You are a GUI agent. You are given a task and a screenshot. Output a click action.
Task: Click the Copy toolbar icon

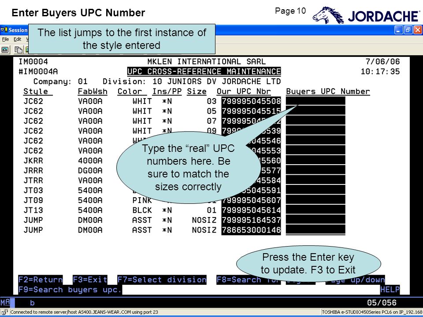click(x=19, y=50)
